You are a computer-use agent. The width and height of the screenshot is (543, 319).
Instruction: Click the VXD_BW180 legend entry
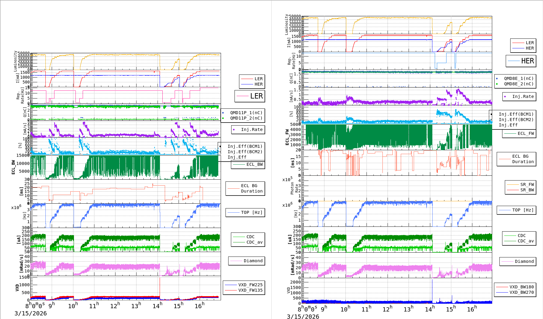[x=515, y=287]
